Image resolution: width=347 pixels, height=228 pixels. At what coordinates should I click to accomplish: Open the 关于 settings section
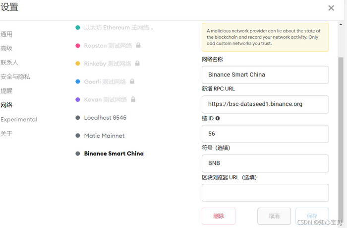[x=6, y=134]
